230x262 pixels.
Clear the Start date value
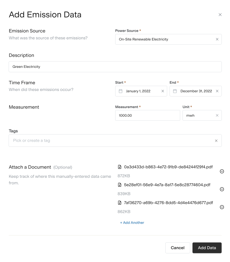(x=162, y=91)
